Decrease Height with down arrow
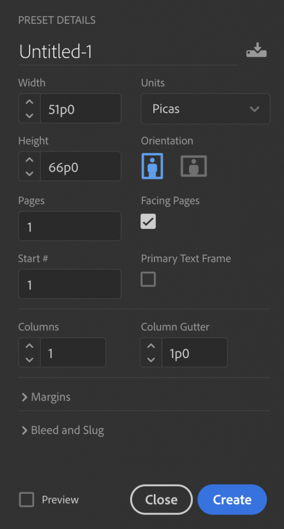 point(29,174)
